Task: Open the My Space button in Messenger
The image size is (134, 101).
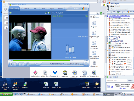Action: point(121,12)
